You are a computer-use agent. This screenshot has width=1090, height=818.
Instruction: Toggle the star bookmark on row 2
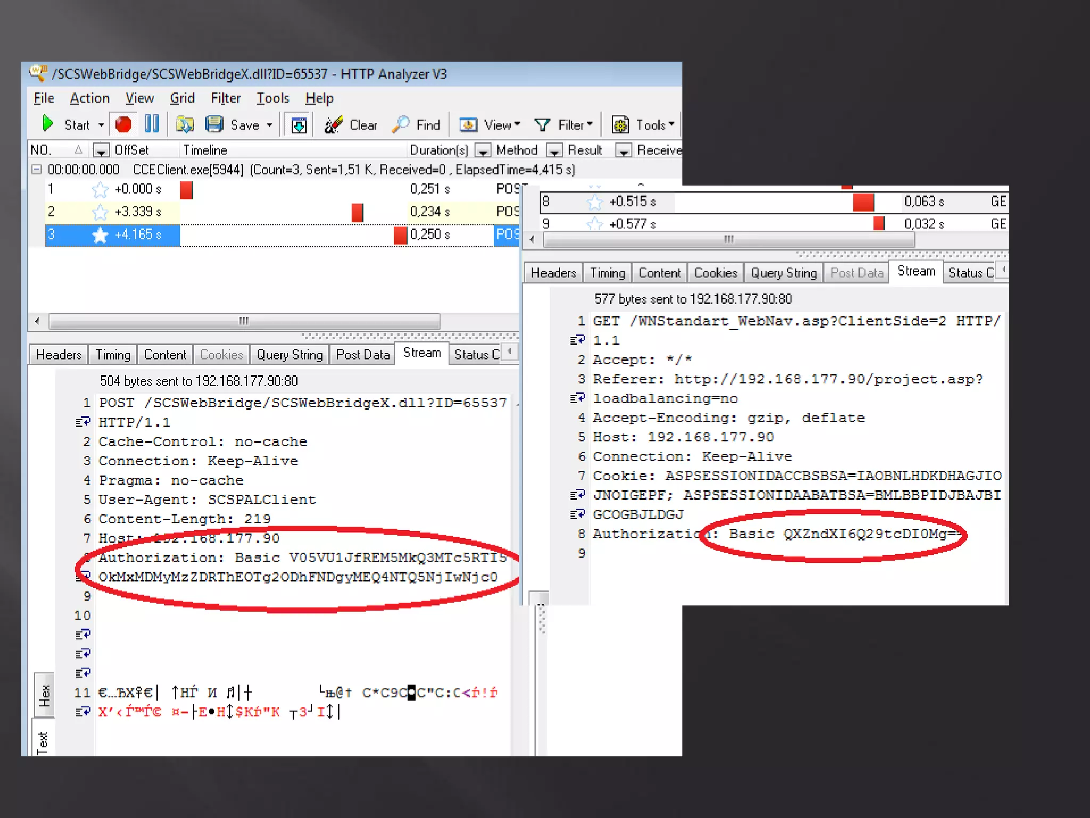coord(100,212)
